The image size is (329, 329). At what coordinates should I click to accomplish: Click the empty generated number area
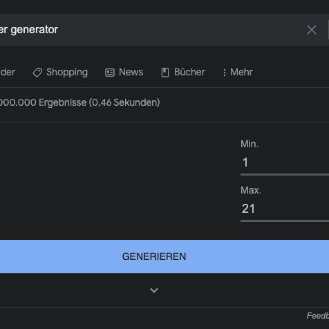115,181
